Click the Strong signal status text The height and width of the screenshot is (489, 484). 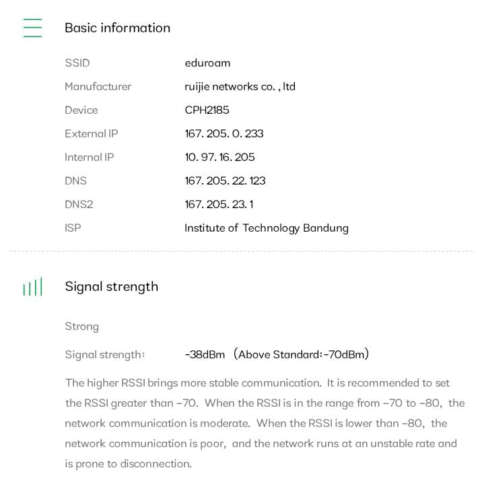click(x=81, y=326)
